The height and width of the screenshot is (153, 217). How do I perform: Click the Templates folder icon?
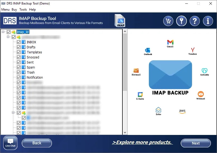pos(24,52)
